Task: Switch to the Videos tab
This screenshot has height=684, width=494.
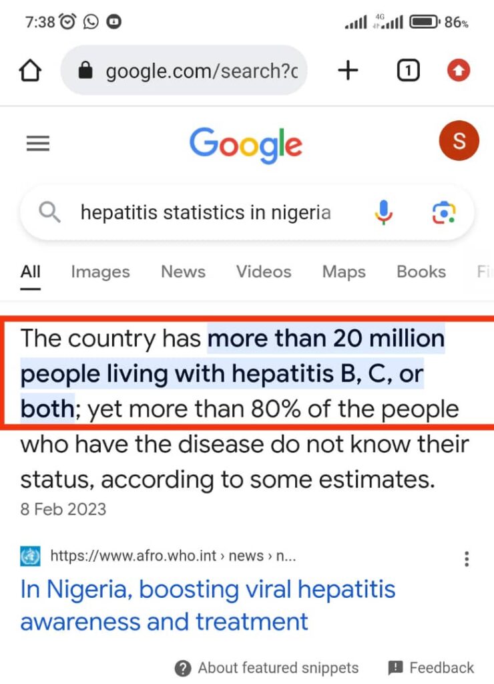Action: pos(264,272)
